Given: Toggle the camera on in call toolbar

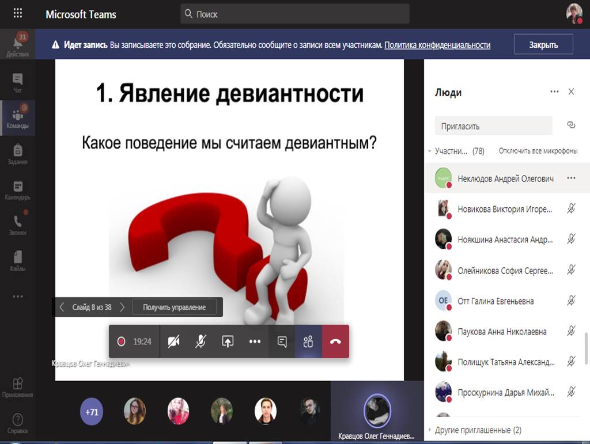Looking at the screenshot, I should 173,341.
